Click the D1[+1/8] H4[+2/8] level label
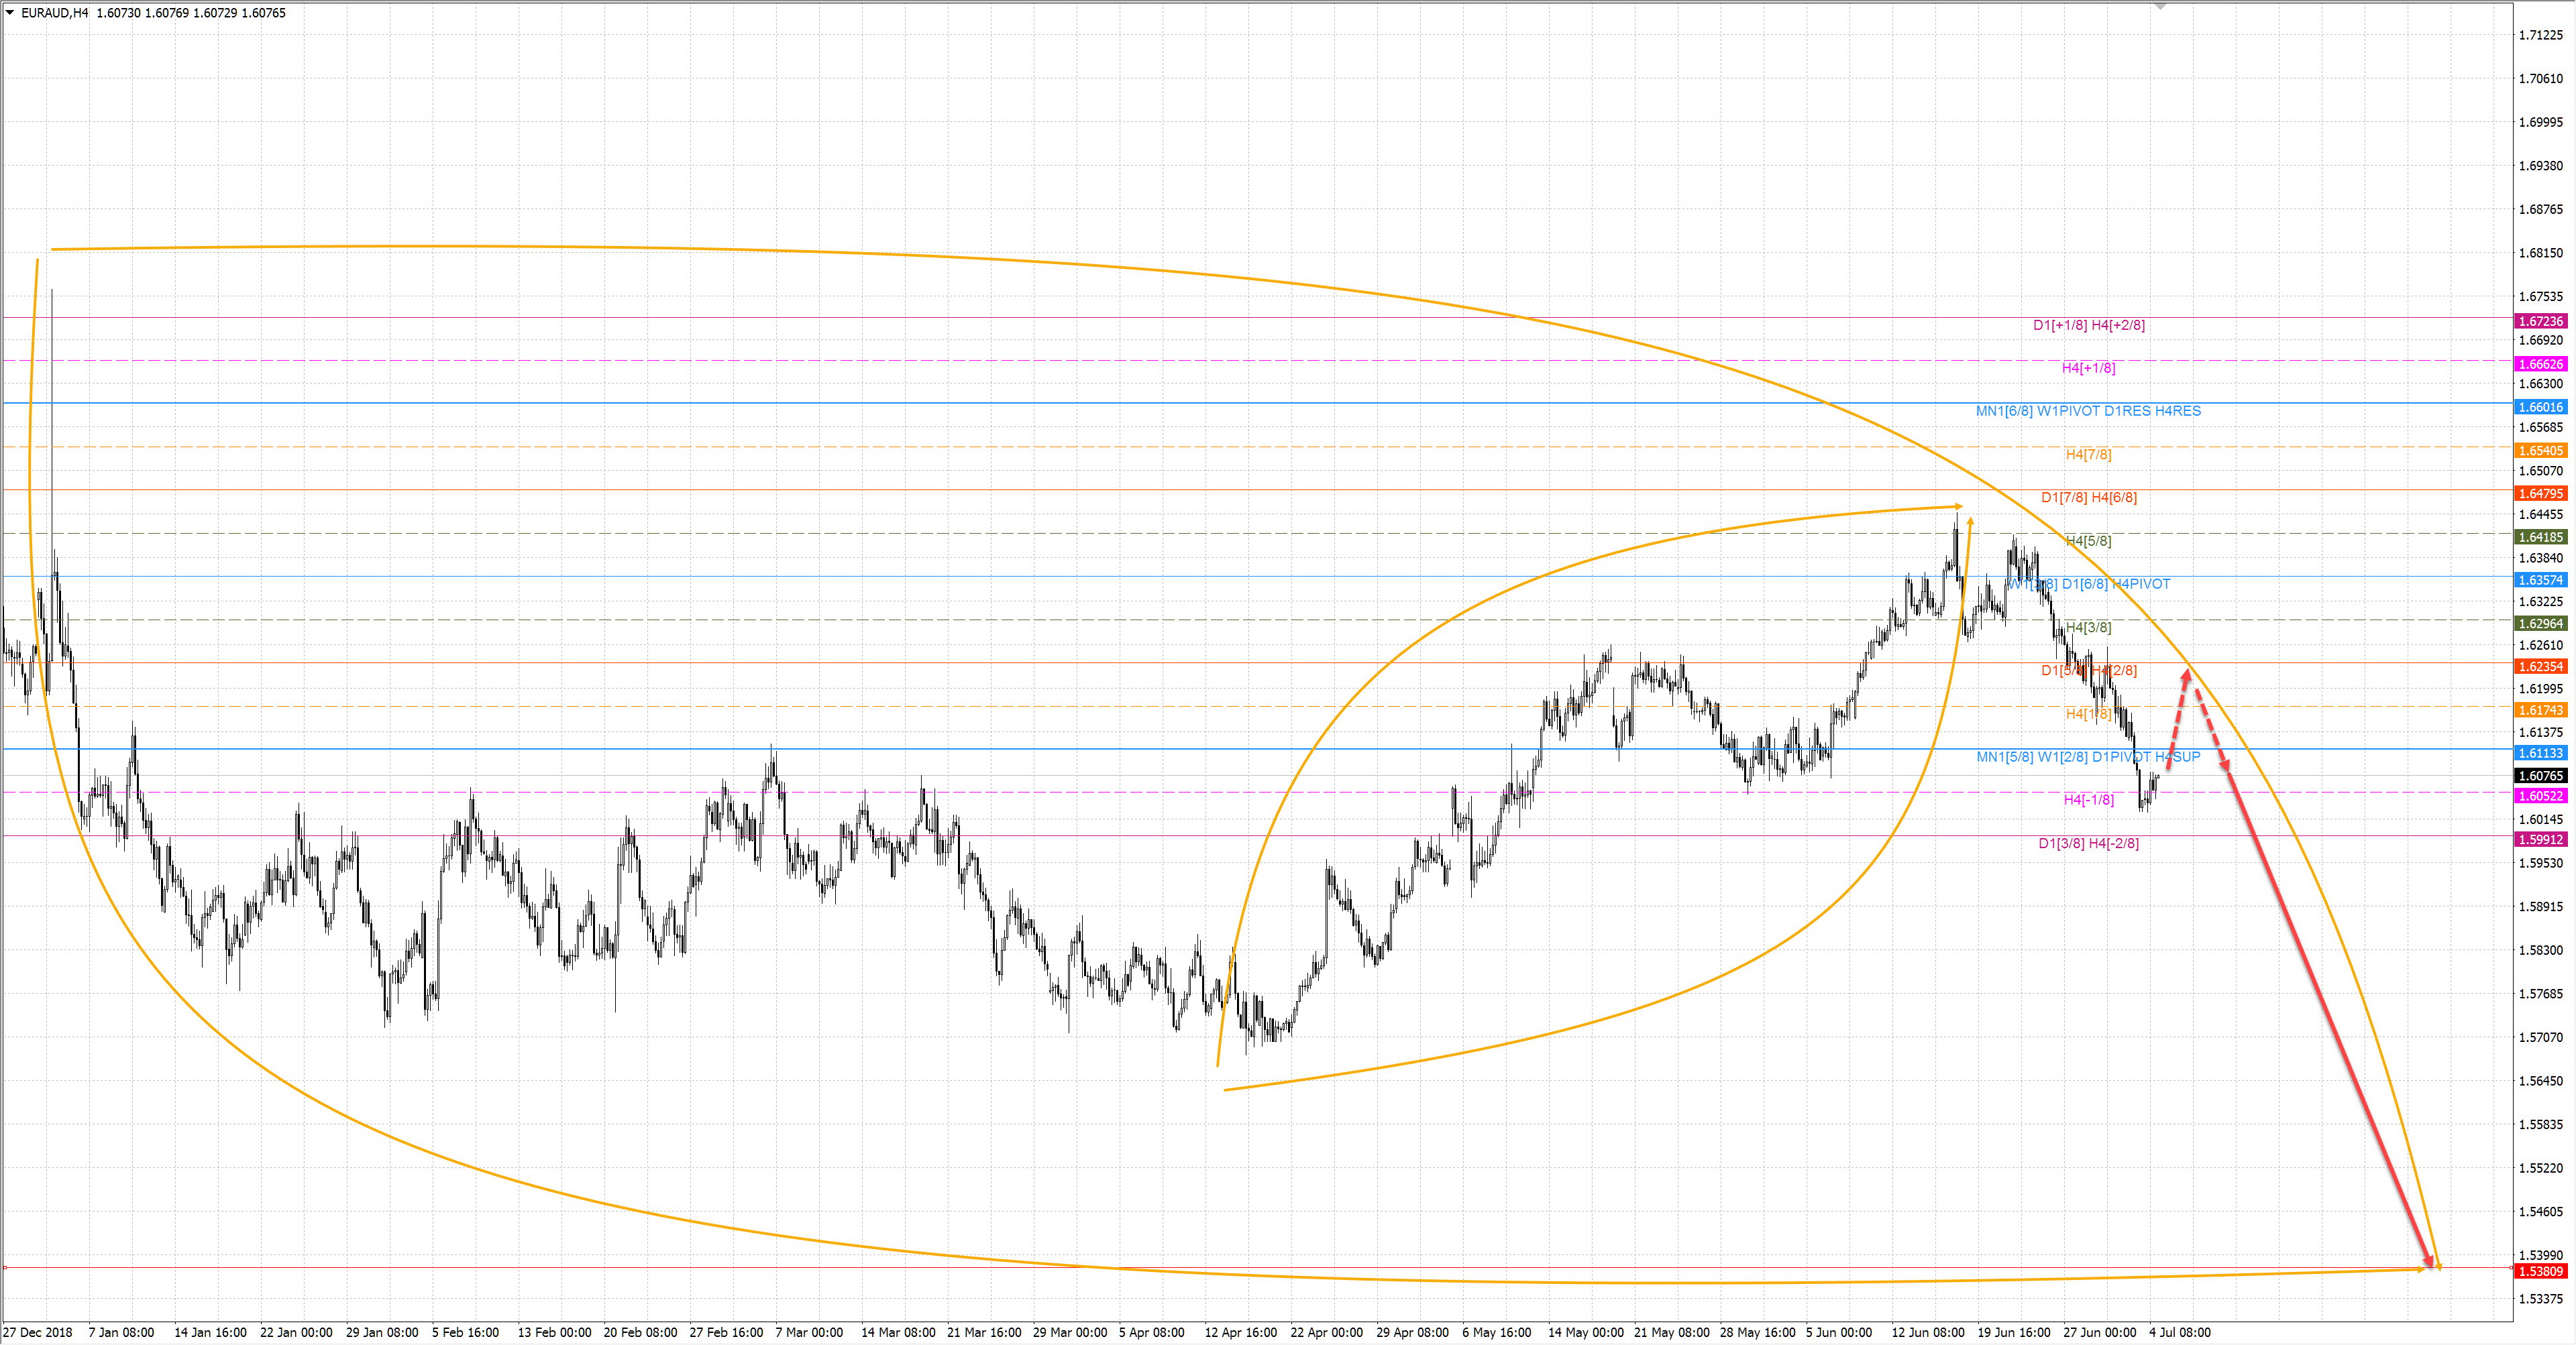The height and width of the screenshot is (1345, 2576). coord(2088,325)
